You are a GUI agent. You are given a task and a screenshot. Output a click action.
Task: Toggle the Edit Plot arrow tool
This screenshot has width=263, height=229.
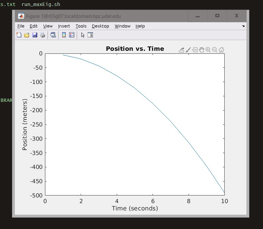[x=83, y=35]
